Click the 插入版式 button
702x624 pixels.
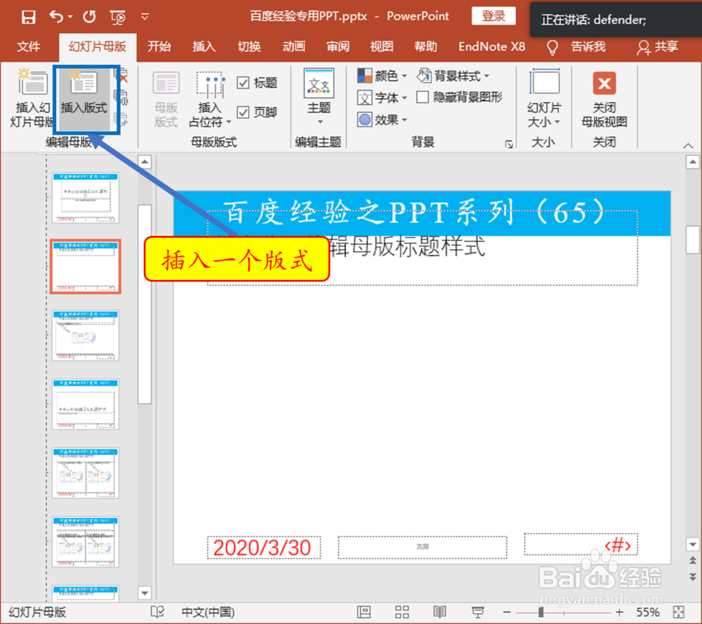click(x=84, y=100)
